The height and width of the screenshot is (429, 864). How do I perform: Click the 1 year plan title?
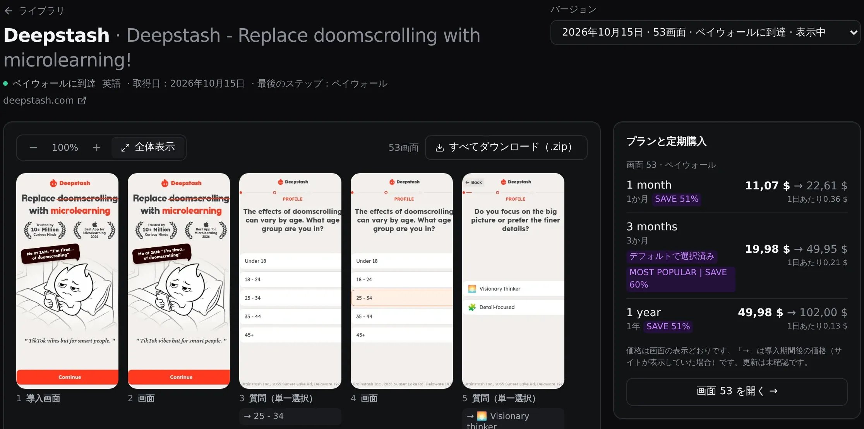[644, 312]
